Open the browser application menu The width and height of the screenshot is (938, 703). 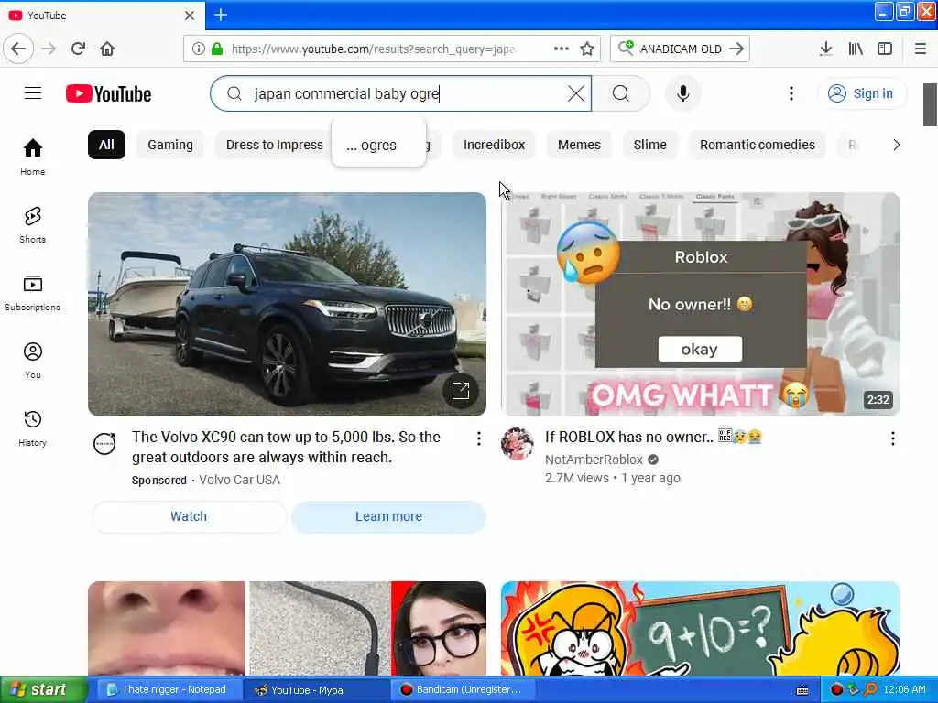point(920,49)
